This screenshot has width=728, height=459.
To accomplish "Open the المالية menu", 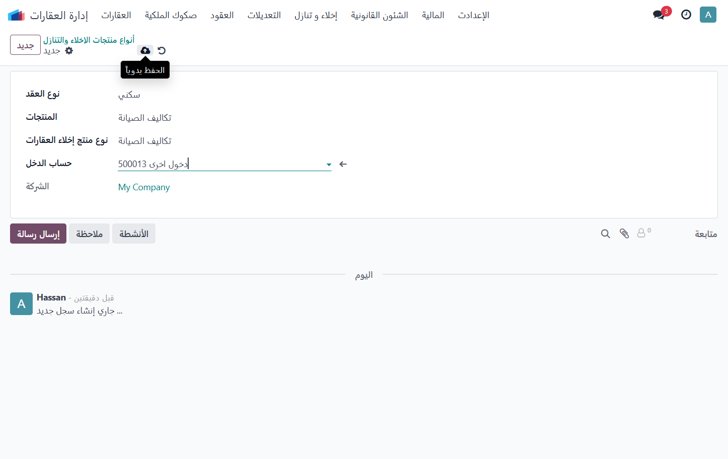I will 433,15.
